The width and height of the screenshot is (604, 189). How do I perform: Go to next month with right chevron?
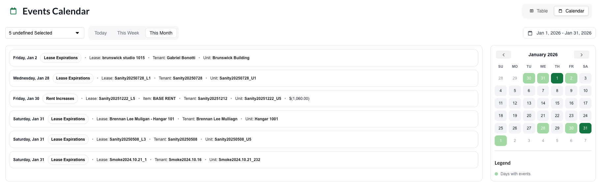click(x=582, y=55)
